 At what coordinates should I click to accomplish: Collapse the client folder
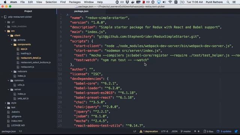(9, 36)
